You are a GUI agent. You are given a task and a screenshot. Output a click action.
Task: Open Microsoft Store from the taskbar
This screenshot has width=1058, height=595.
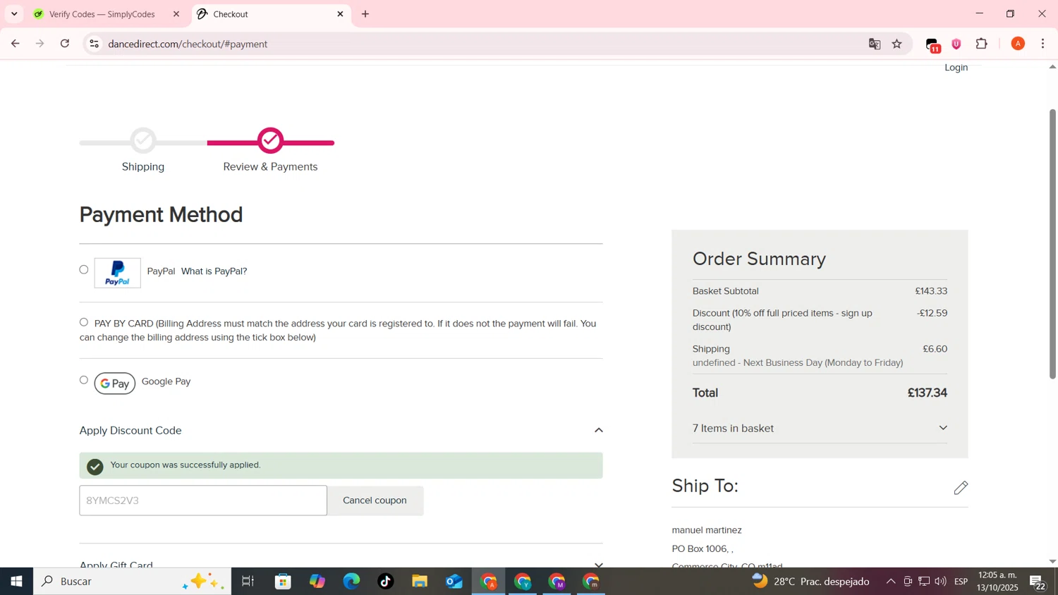click(283, 582)
